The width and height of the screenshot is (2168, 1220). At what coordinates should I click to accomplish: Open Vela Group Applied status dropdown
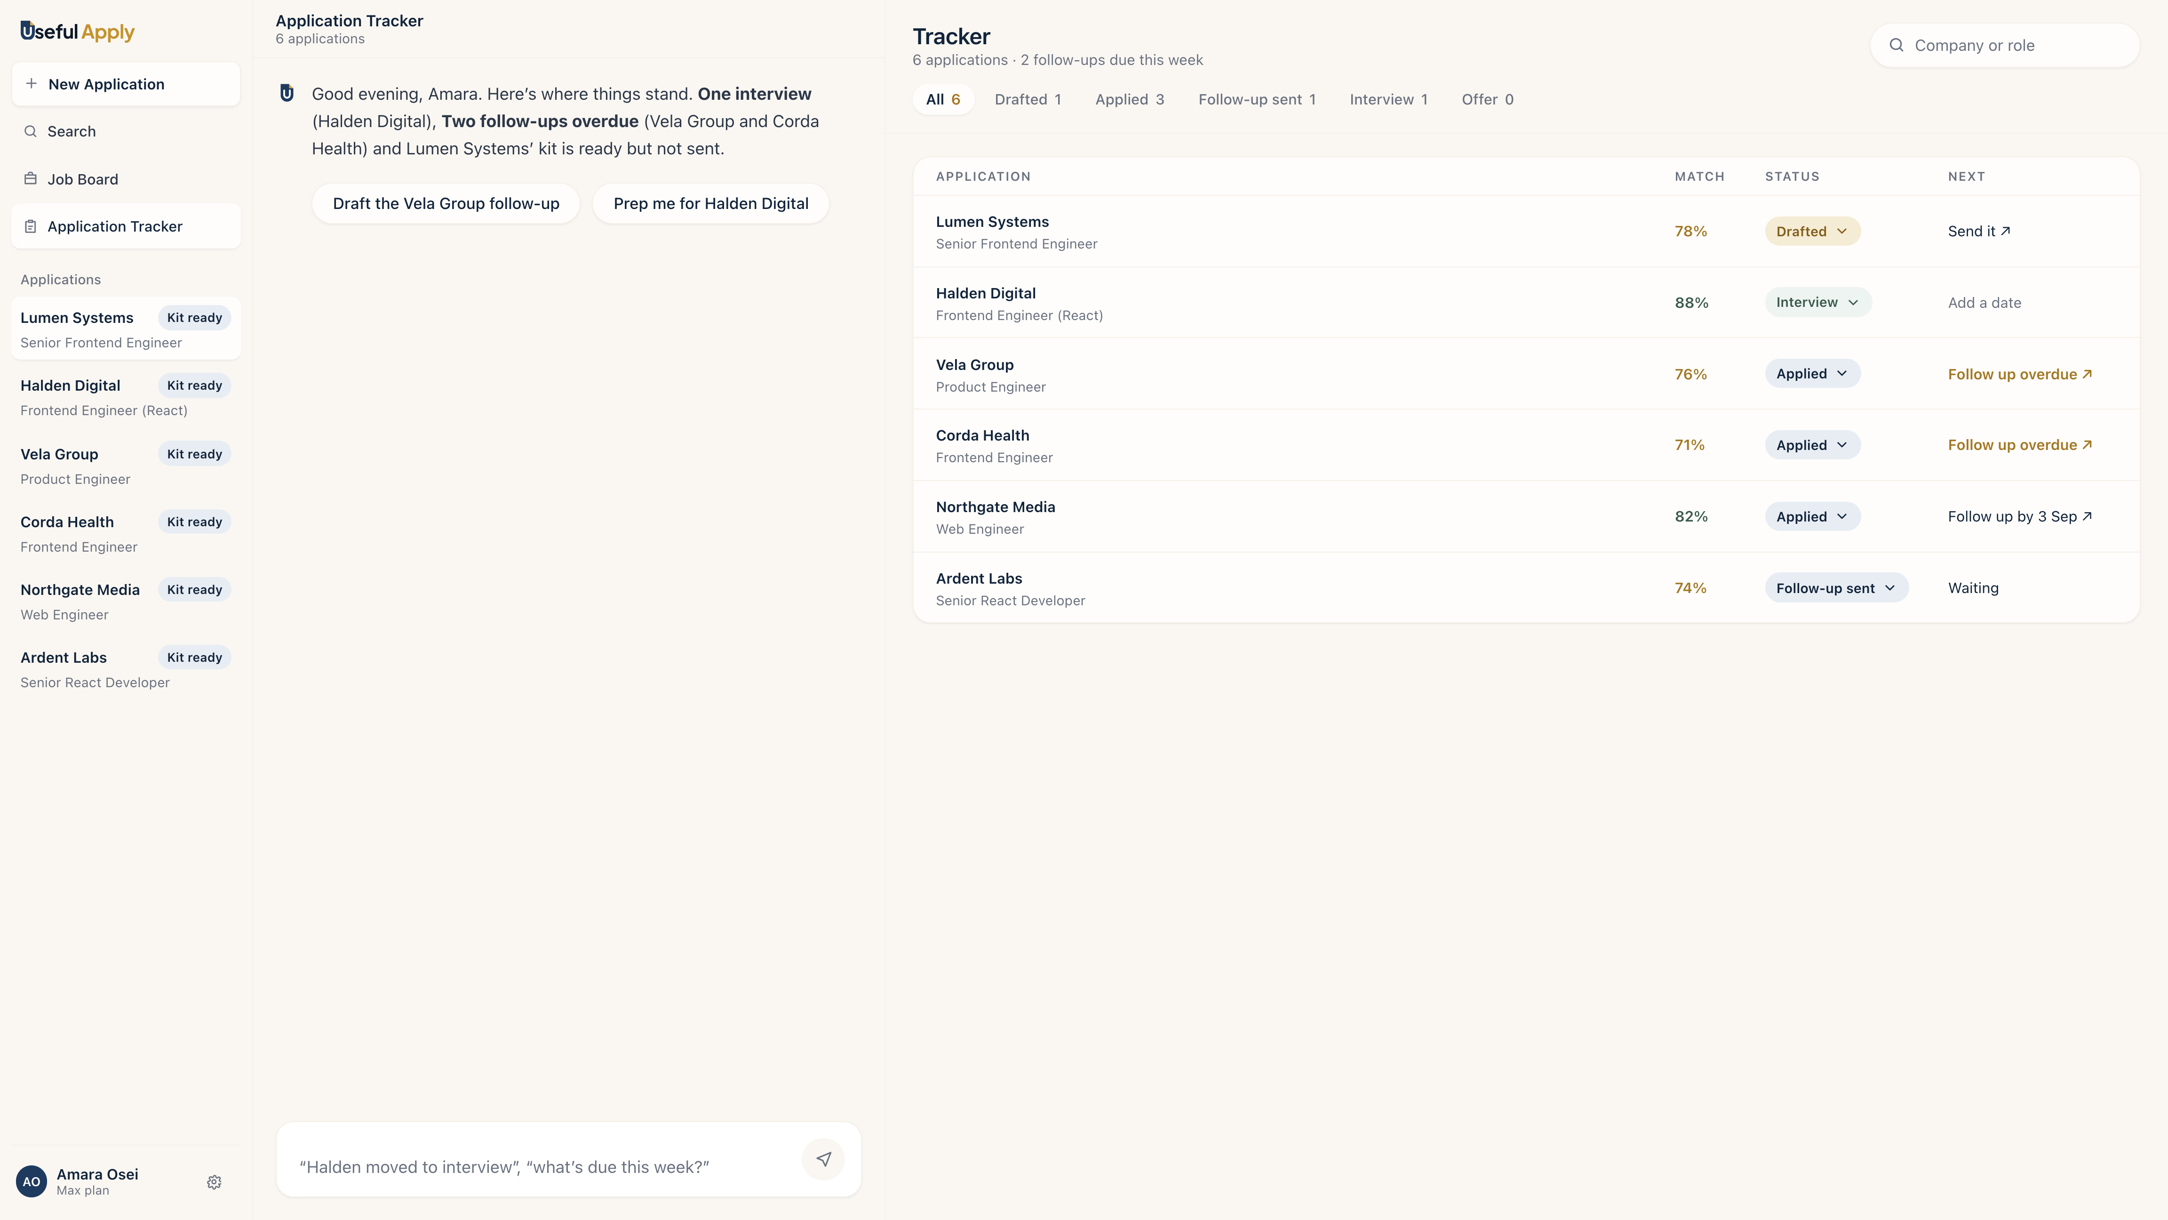click(1812, 374)
